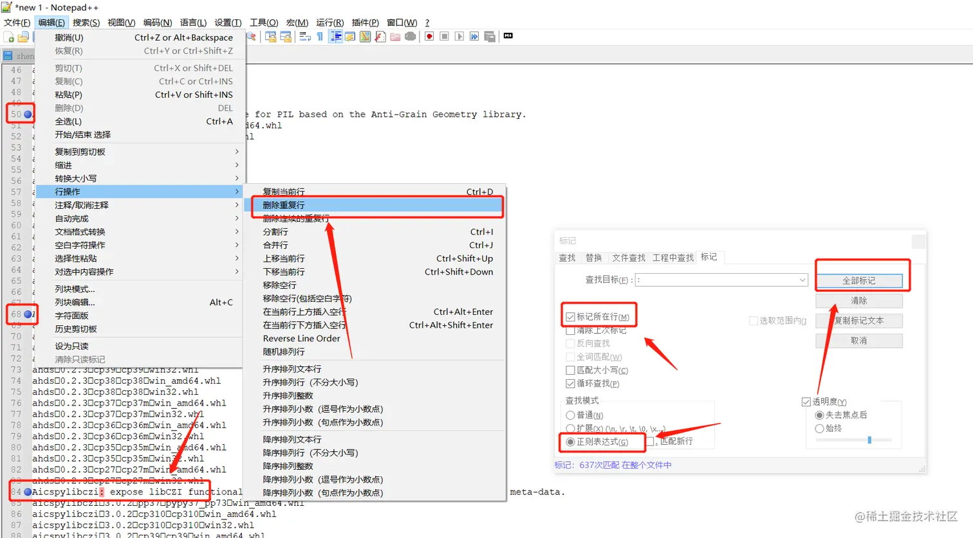
Task: Click the playback macro icon
Action: pos(459,37)
